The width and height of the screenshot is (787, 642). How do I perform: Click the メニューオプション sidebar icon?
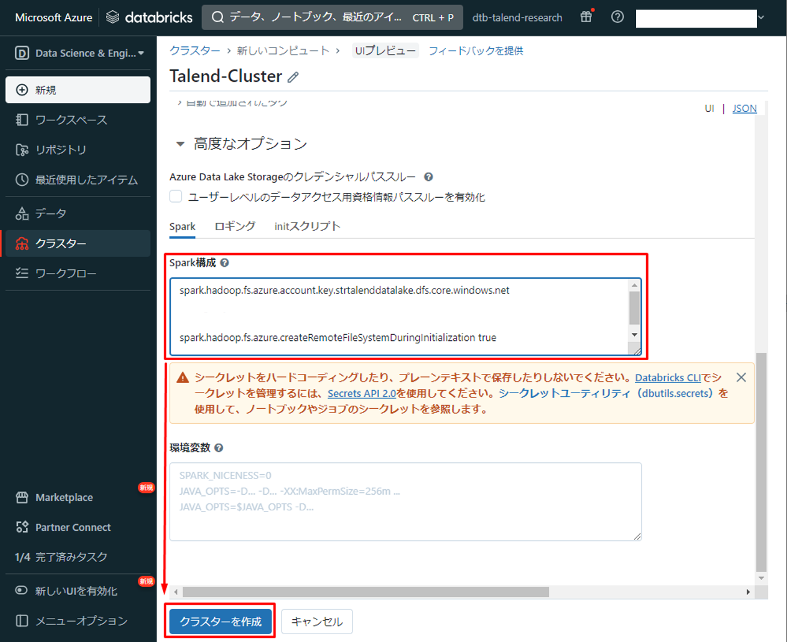(x=22, y=620)
